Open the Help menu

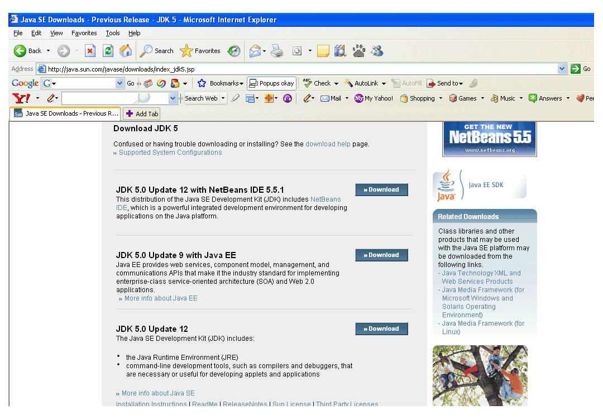(x=134, y=33)
